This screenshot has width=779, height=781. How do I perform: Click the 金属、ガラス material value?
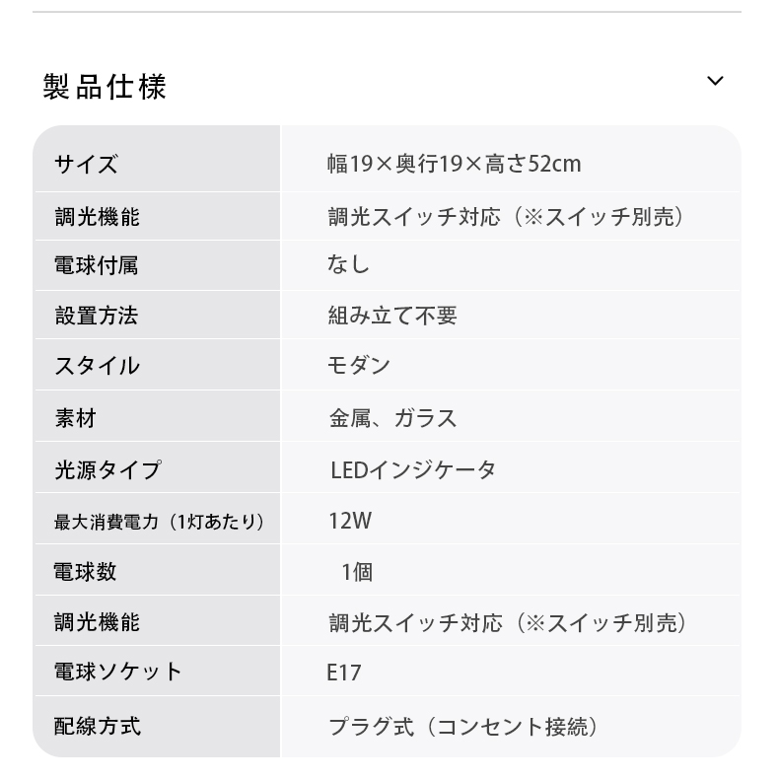pos(392,418)
